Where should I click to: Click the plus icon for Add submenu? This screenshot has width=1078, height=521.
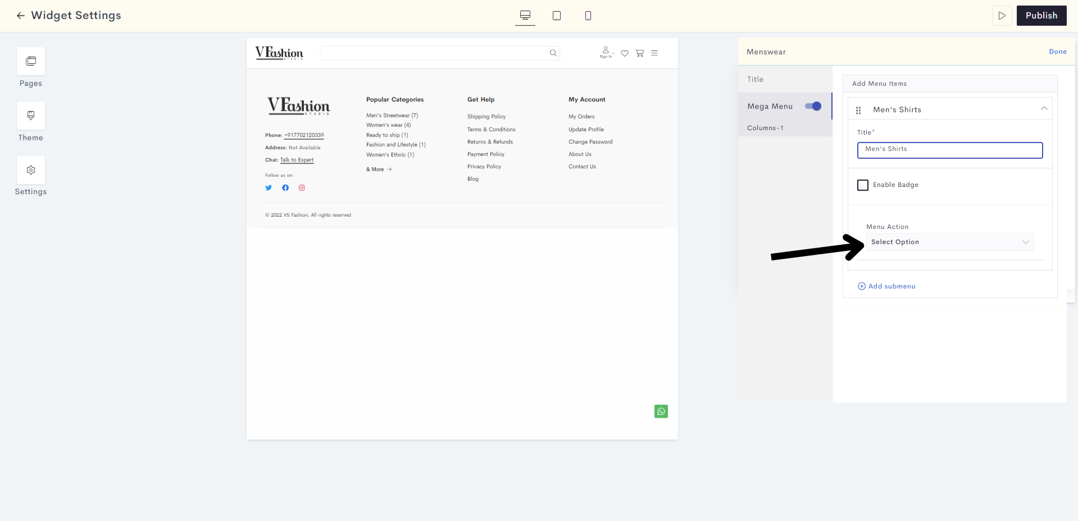[862, 286]
